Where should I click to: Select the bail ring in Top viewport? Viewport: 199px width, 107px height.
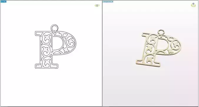pyautogui.click(x=54, y=28)
